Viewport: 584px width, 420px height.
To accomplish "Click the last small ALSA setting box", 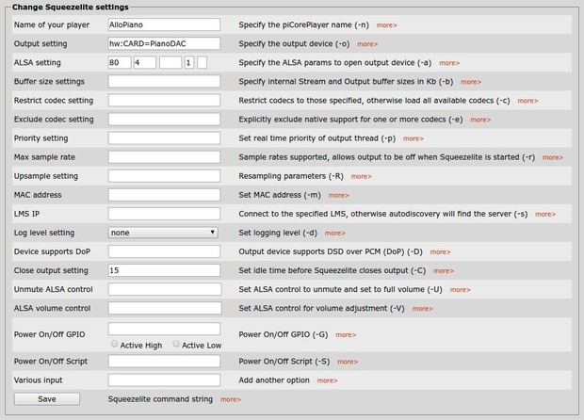I will pos(202,62).
